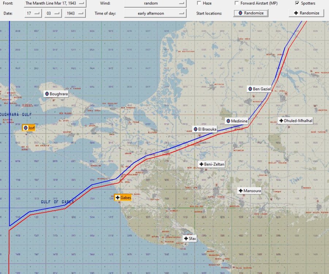Pick the Beni-Zeltan Axis airfield
329x274 pixels.
click(x=212, y=164)
